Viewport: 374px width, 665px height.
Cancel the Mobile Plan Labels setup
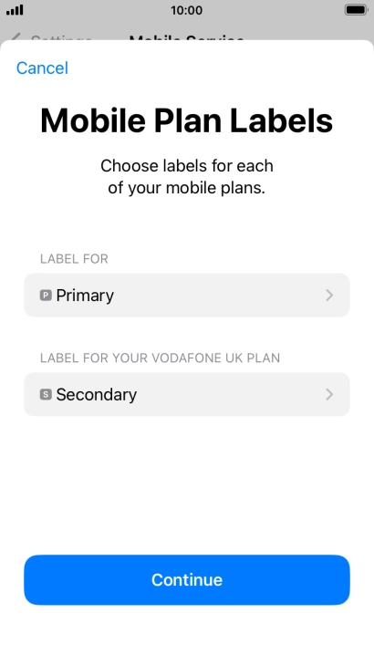pos(42,68)
